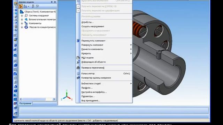Viewport: 223px width, 125px height.
Task: Select the surfaces toolbar icon
Action: [16, 10]
